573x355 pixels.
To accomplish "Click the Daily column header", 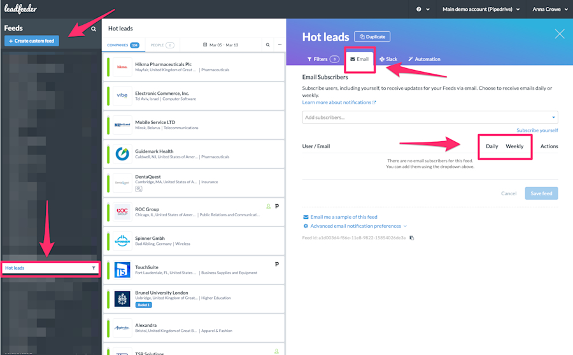I will click(x=492, y=146).
